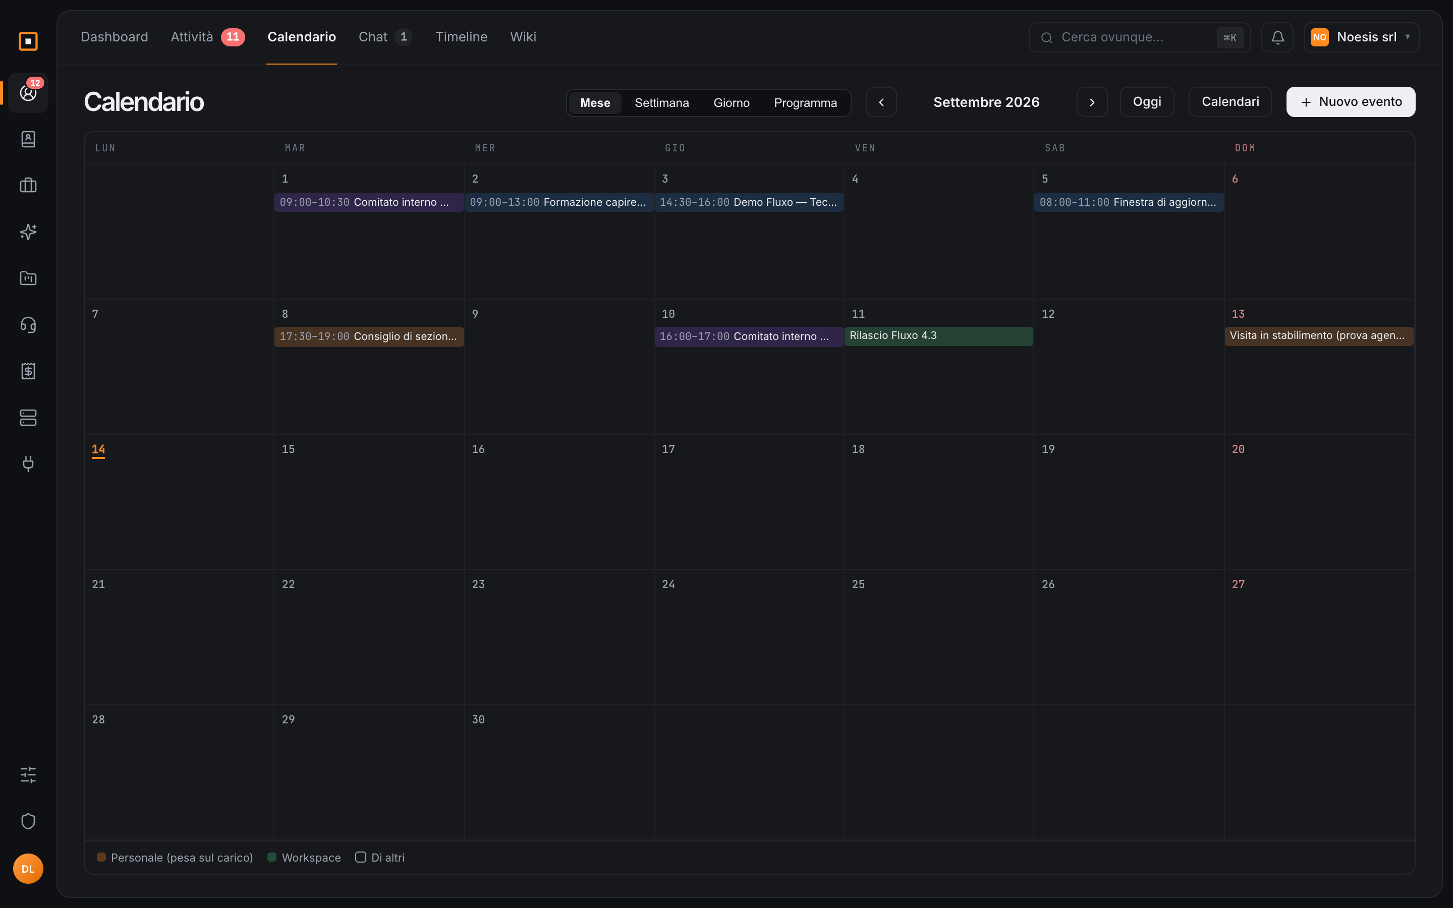The image size is (1453, 908).
Task: Open the Consiglio di sezion event
Action: tap(369, 337)
